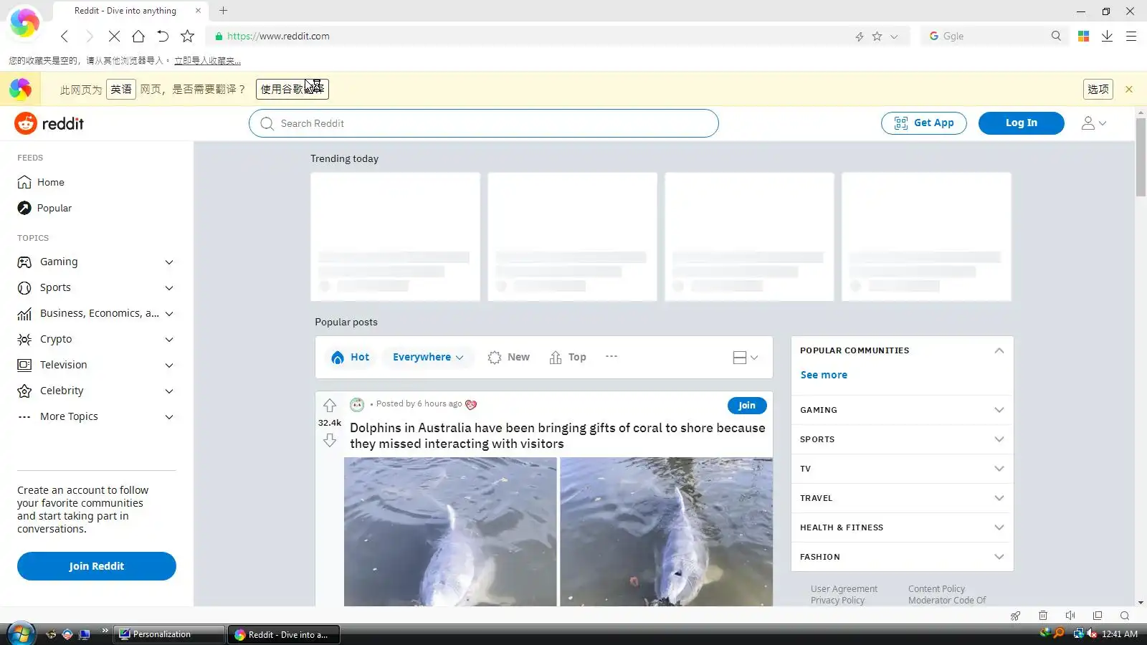
Task: Downvote the dolphins post
Action: point(330,440)
